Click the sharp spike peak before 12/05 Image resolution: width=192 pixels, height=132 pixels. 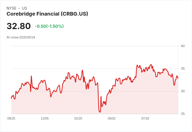31,76
